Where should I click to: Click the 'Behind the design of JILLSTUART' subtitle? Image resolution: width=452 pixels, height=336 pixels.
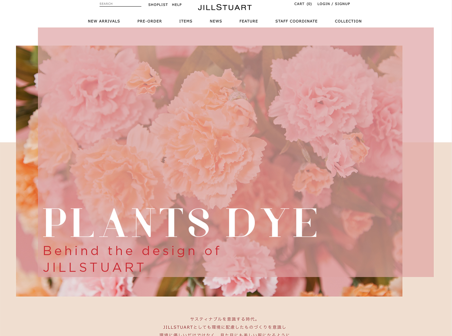[131, 259]
